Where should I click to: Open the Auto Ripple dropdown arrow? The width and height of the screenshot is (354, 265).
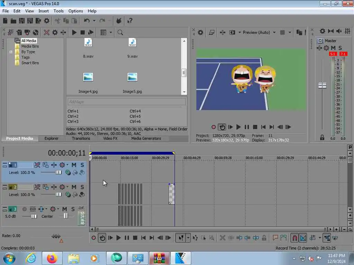[x=319, y=238]
